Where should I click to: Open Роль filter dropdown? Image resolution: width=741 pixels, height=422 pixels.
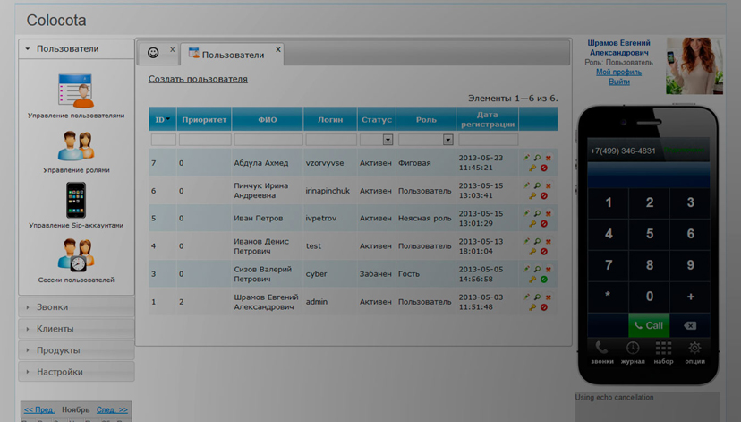(447, 140)
